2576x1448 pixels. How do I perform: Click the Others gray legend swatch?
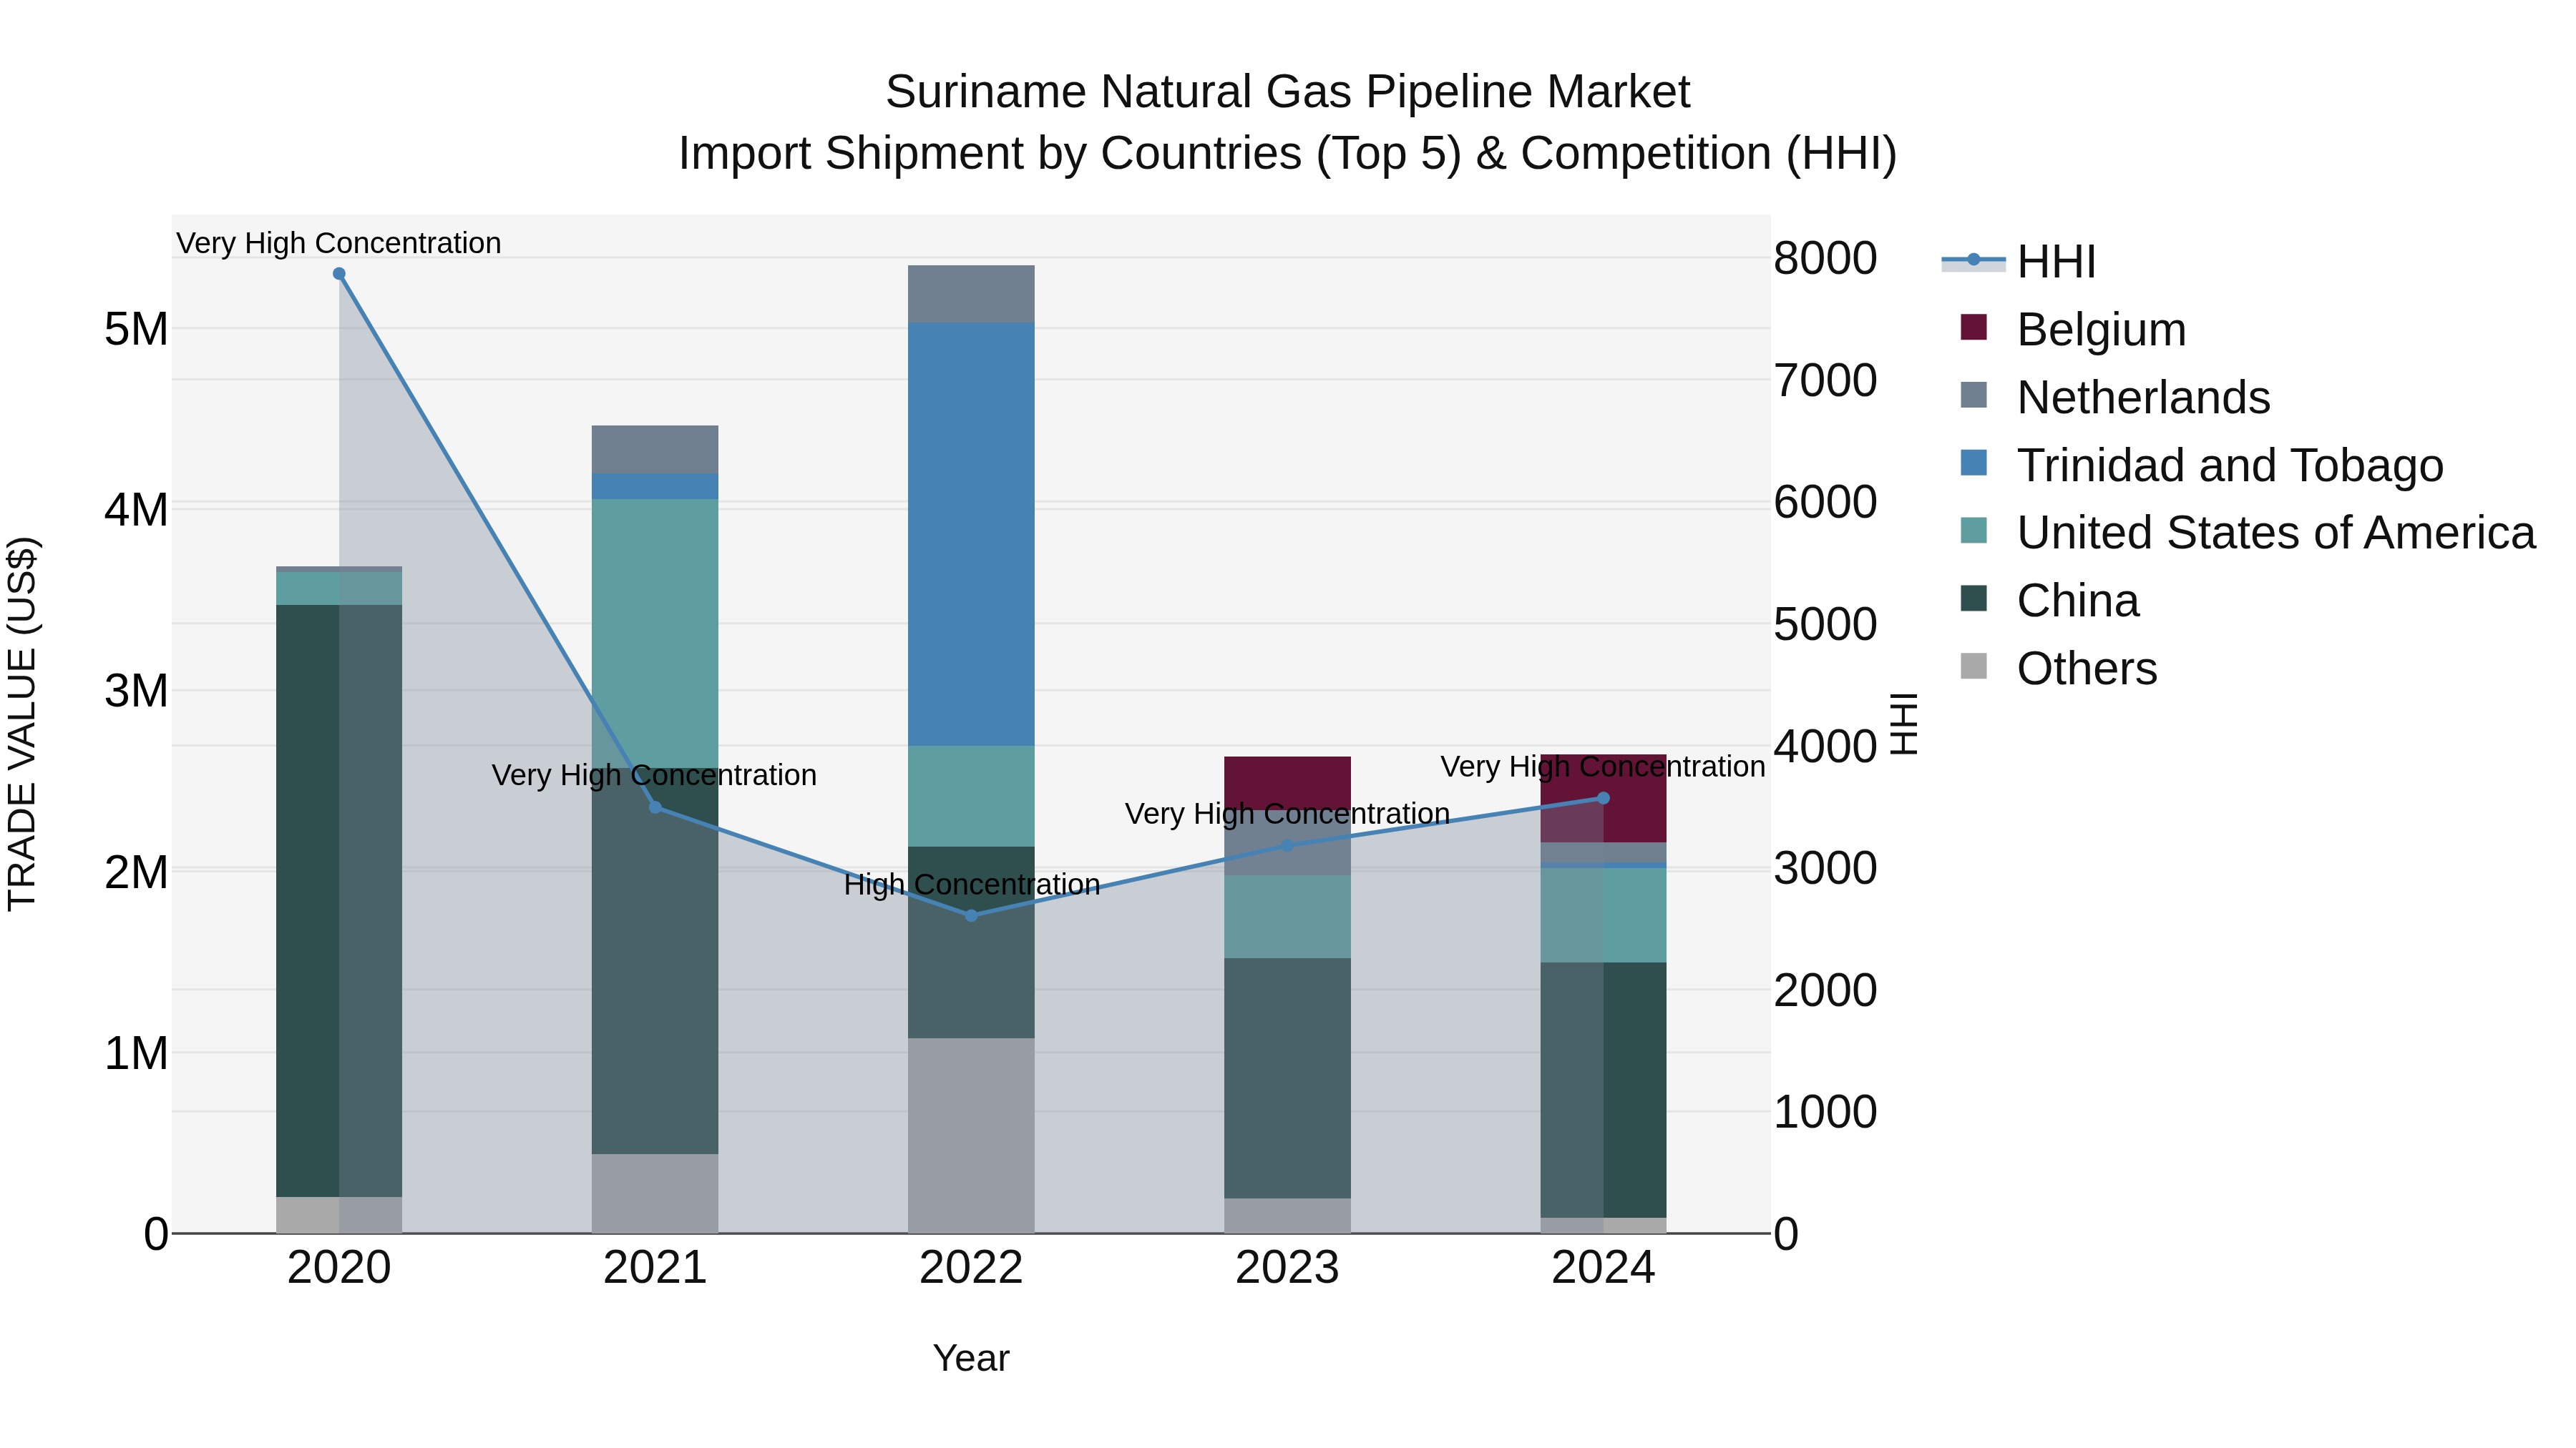click(1974, 666)
